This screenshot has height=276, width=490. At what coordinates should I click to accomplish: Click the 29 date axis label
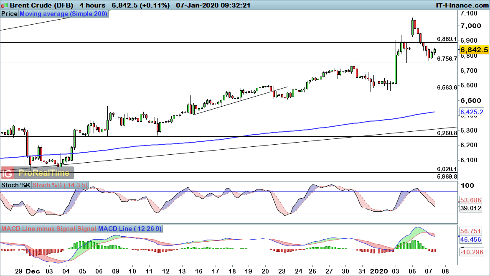click(x=19, y=271)
